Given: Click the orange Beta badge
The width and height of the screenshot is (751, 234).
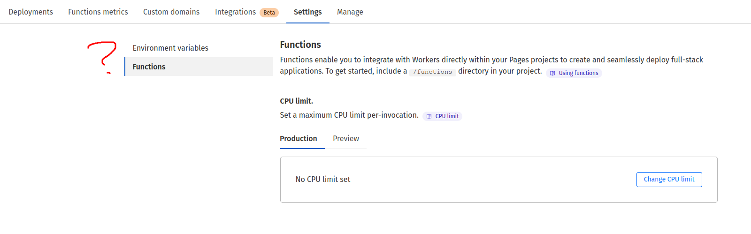Looking at the screenshot, I should tap(269, 13).
